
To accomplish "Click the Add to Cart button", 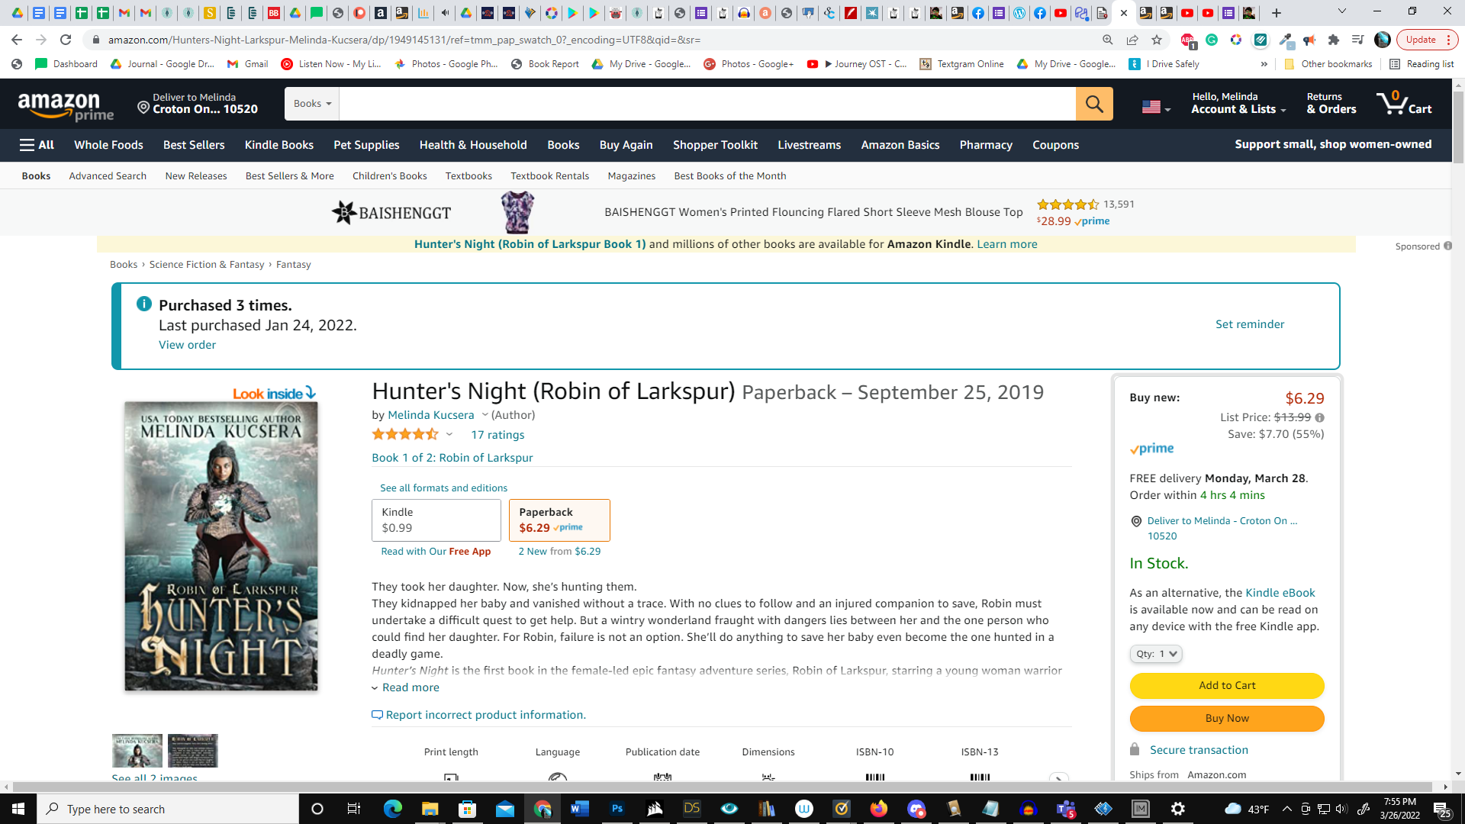I will 1225,685.
